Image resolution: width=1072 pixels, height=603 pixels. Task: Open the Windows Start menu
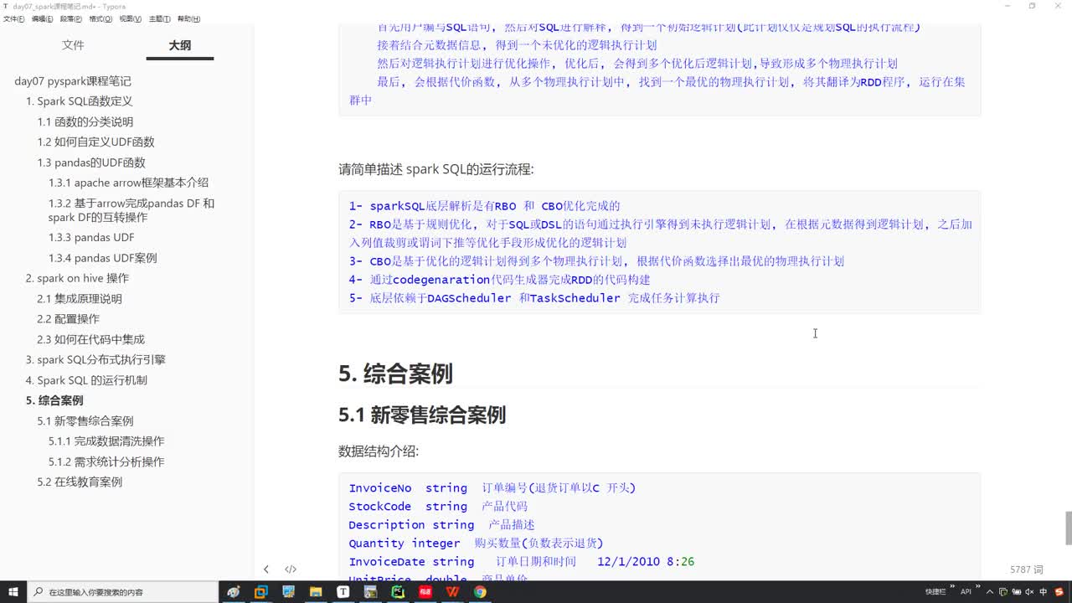point(13,591)
